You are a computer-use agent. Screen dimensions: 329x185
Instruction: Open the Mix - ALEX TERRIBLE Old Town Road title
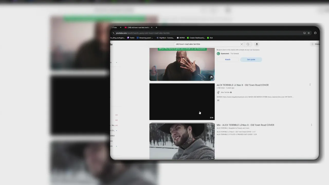point(245,125)
